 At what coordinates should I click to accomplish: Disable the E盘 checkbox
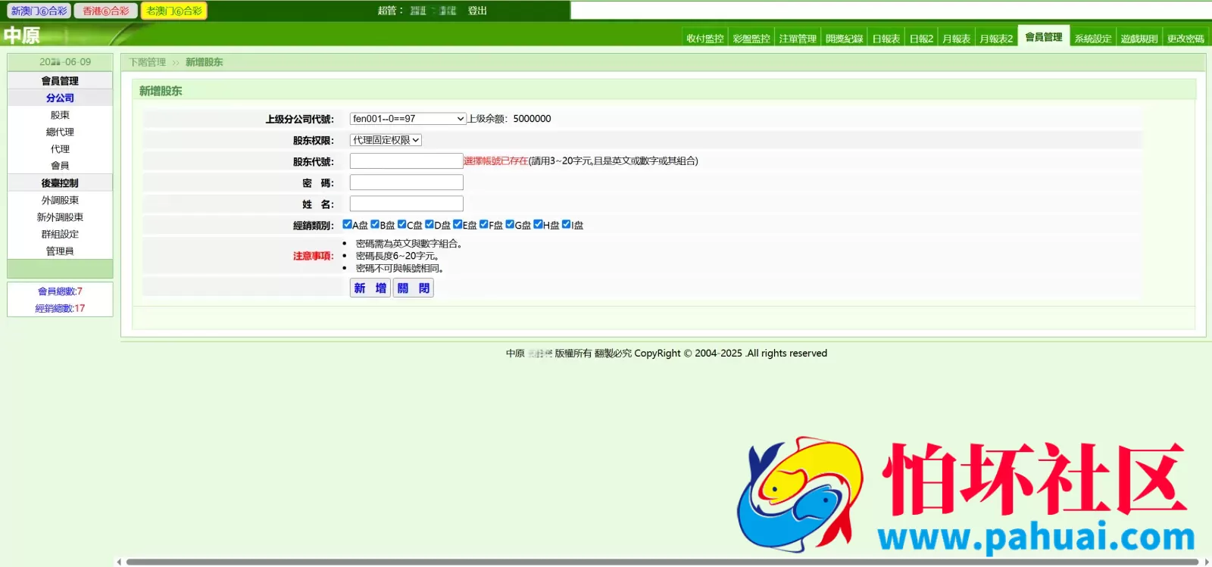coord(458,224)
